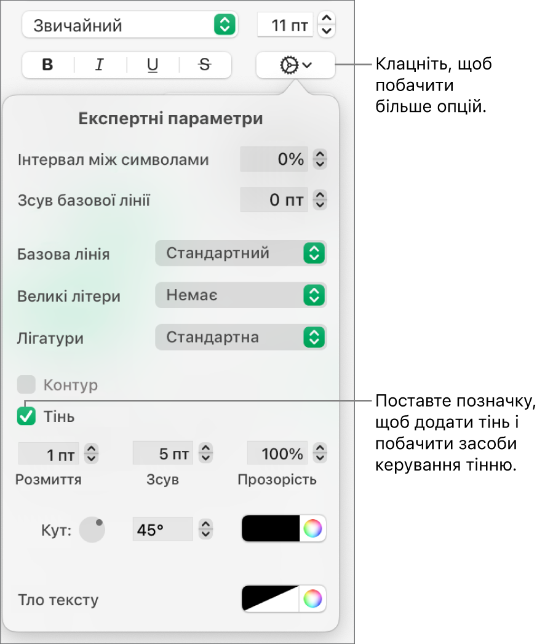Click the Розмиття blur stepper arrows

pyautogui.click(x=92, y=455)
